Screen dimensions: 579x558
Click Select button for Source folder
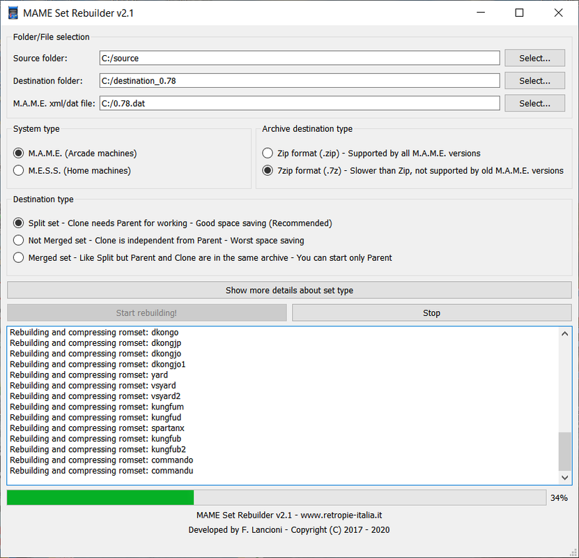(534, 58)
